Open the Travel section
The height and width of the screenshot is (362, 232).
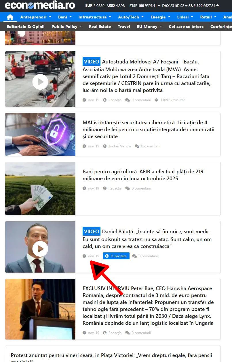coord(124,27)
